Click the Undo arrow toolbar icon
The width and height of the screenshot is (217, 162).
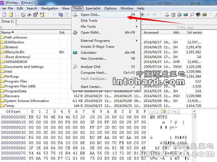[54, 14]
